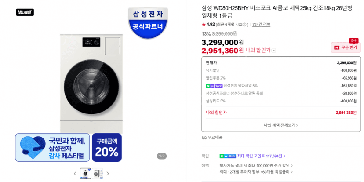Screen dimensions: 364x182
Task: Click the red star rating icon
Action: [204, 24]
